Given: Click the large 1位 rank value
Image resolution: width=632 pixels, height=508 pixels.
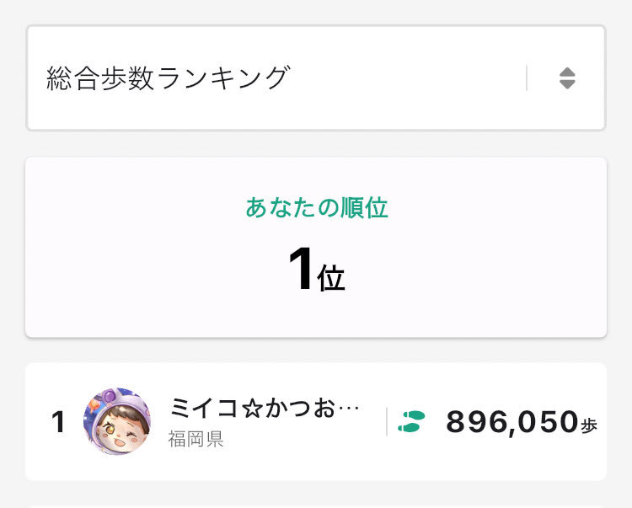Looking at the screenshot, I should click(x=316, y=271).
